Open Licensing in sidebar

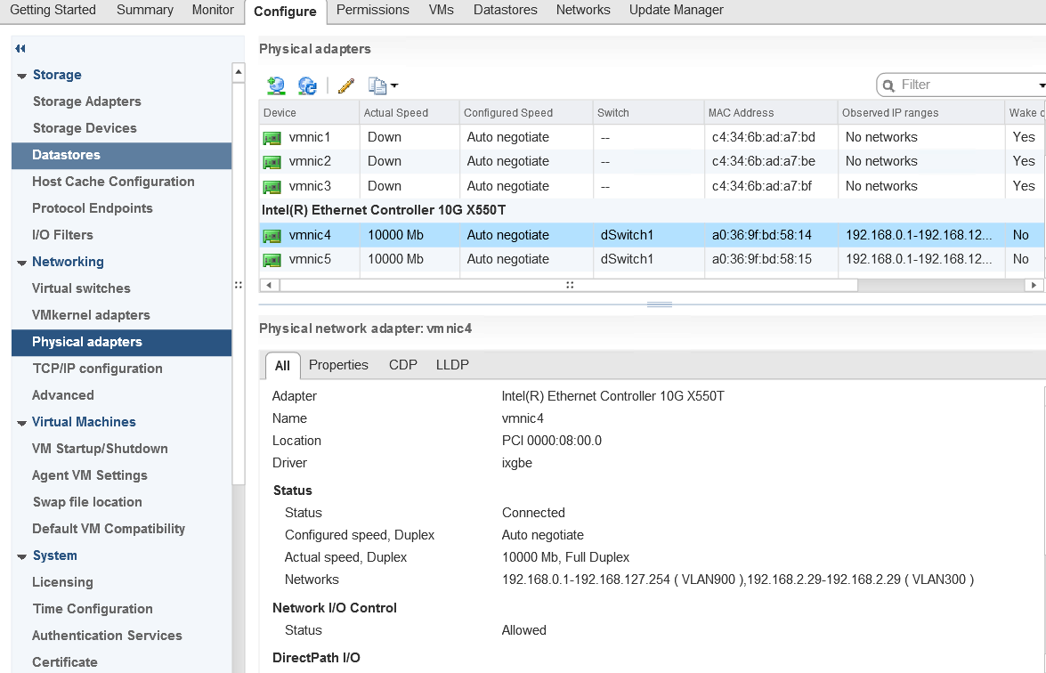(62, 581)
